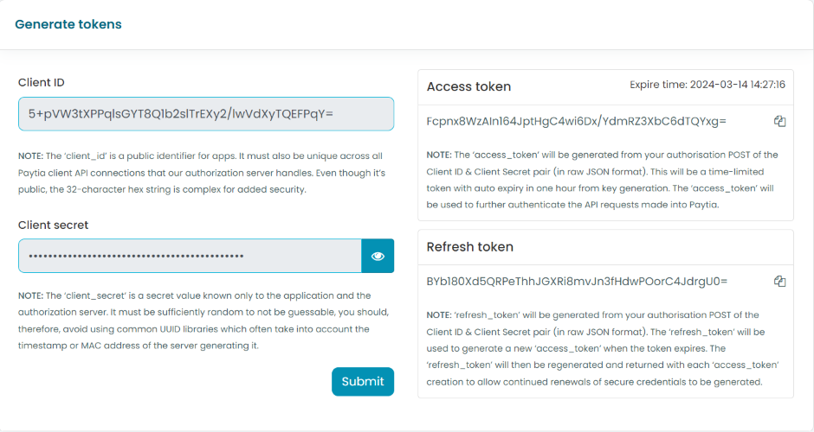Copy the refresh token value
Image resolution: width=814 pixels, height=432 pixels.
[x=779, y=282]
